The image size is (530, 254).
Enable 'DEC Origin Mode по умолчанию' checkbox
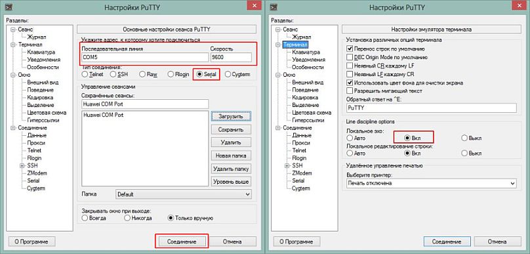point(350,58)
